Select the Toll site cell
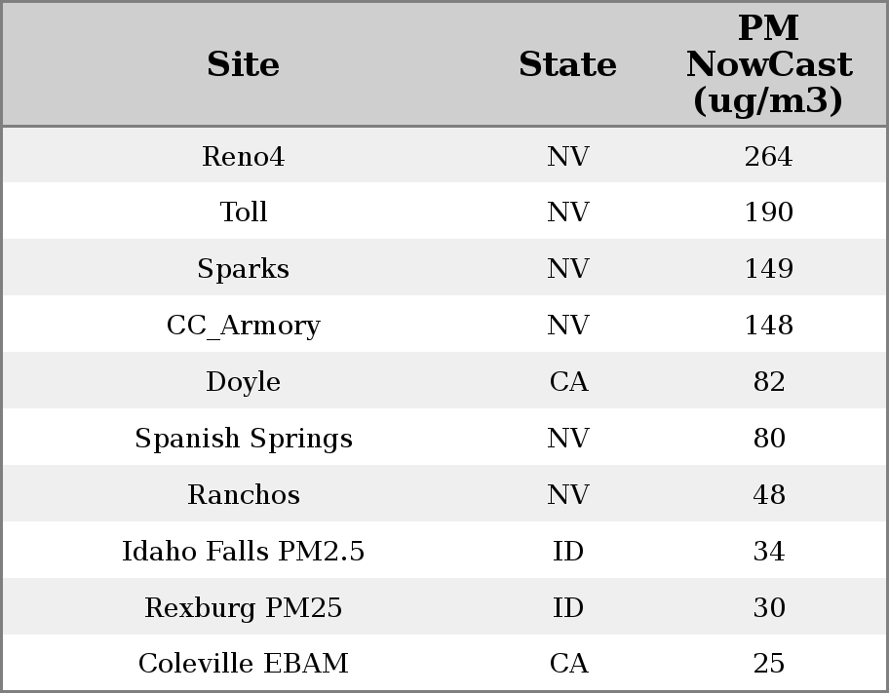This screenshot has height=693, width=889. click(243, 212)
